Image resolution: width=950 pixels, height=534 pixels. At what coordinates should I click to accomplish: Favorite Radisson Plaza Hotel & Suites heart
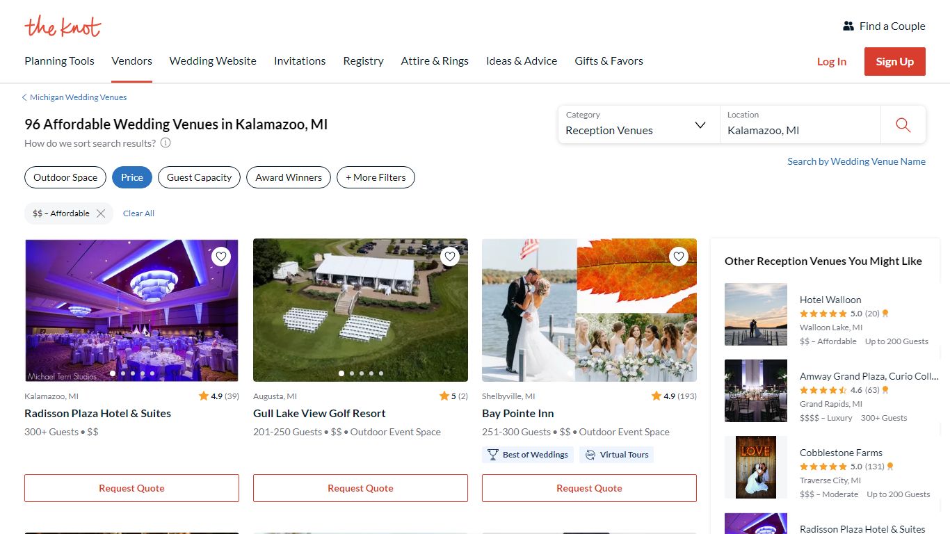click(x=221, y=257)
